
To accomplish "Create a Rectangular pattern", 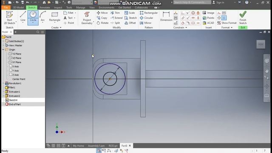I will coord(149,13).
